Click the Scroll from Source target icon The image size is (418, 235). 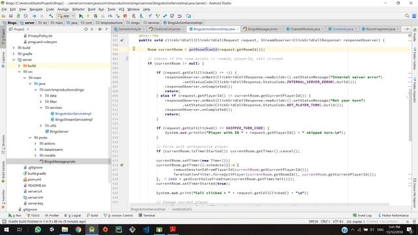[x=86, y=29]
